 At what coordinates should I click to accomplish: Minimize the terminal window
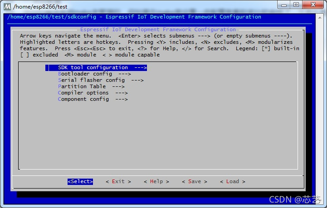pyautogui.click(x=284, y=5)
